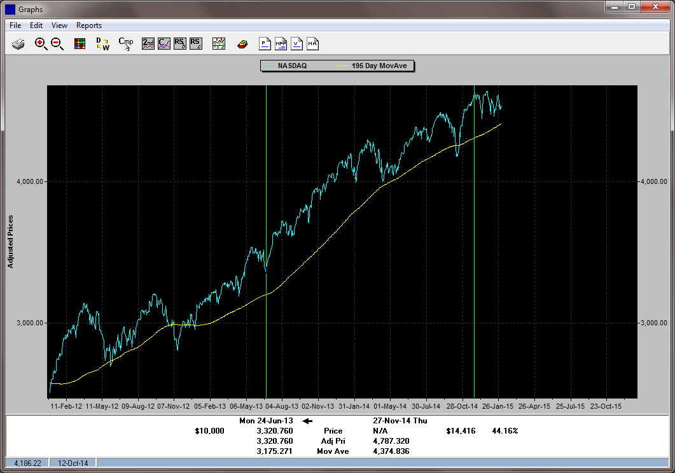The image size is (675, 473).
Task: Click the 07-Nov-12 axis date label
Action: [174, 406]
